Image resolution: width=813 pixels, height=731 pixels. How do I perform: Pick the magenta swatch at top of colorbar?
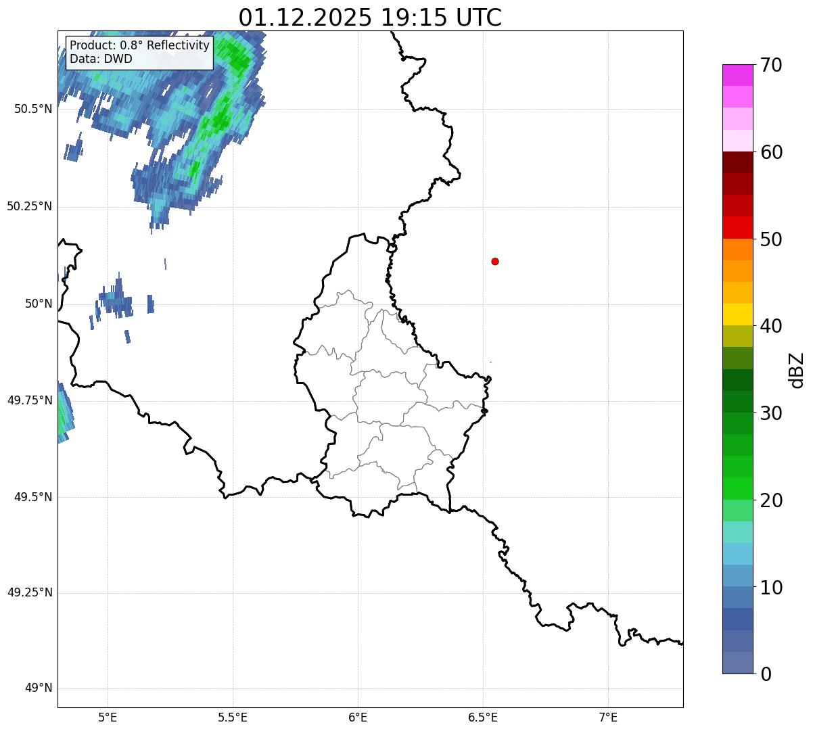(738, 75)
